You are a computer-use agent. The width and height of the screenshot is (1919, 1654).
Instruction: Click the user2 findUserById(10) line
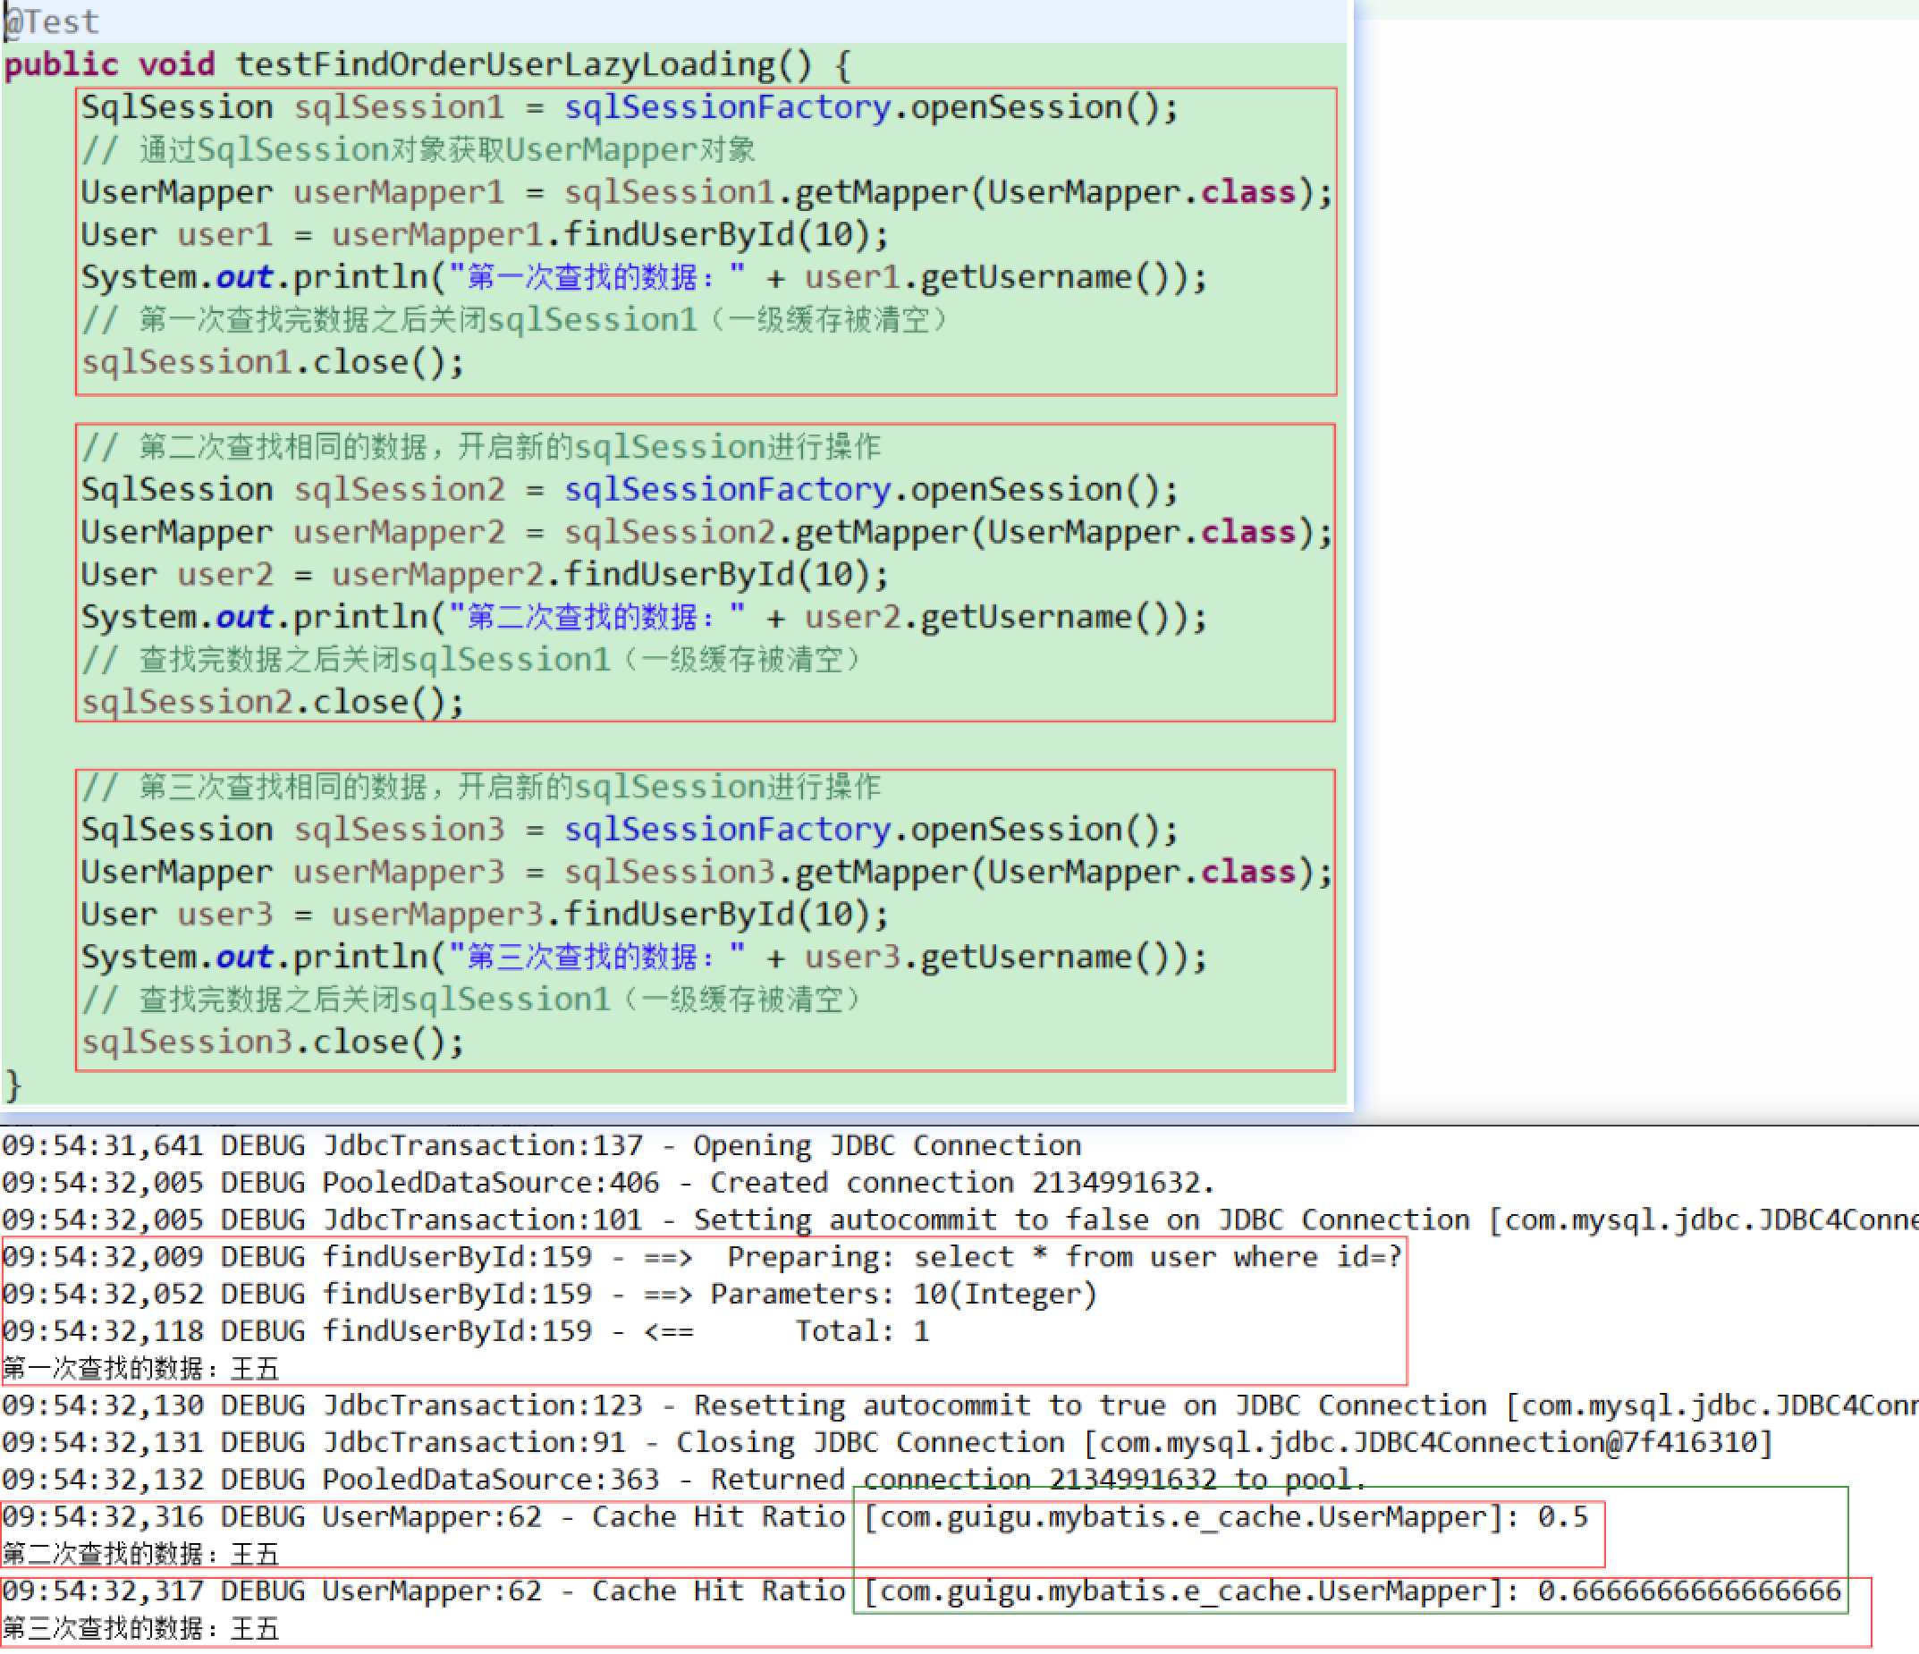click(x=485, y=575)
